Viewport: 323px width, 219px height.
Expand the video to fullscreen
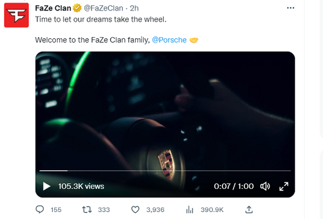284,186
